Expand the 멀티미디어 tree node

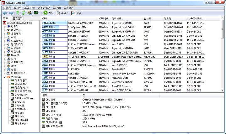pos(5,44)
